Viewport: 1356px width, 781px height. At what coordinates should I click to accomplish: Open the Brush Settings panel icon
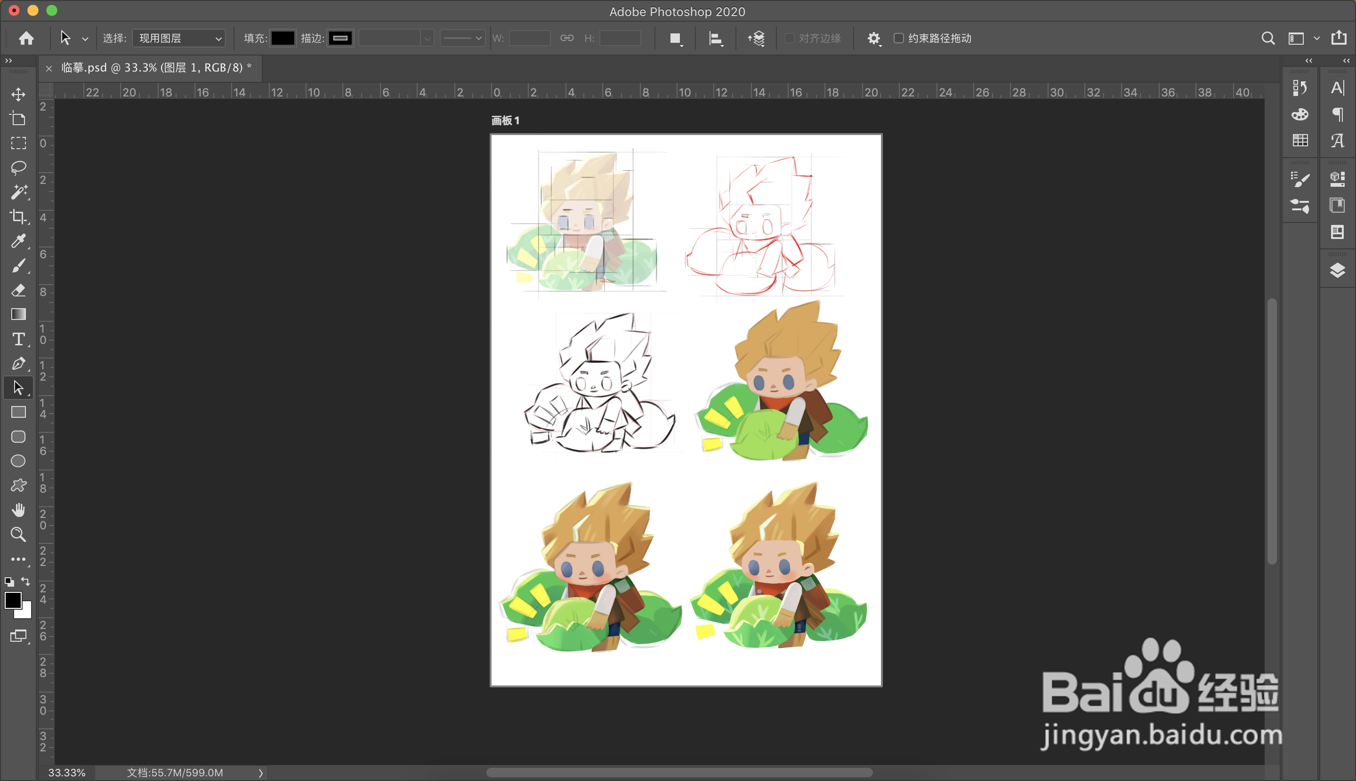pyautogui.click(x=1299, y=179)
